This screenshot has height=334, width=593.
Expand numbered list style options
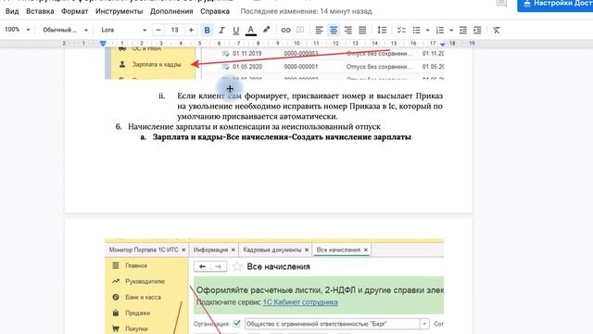[x=451, y=30]
